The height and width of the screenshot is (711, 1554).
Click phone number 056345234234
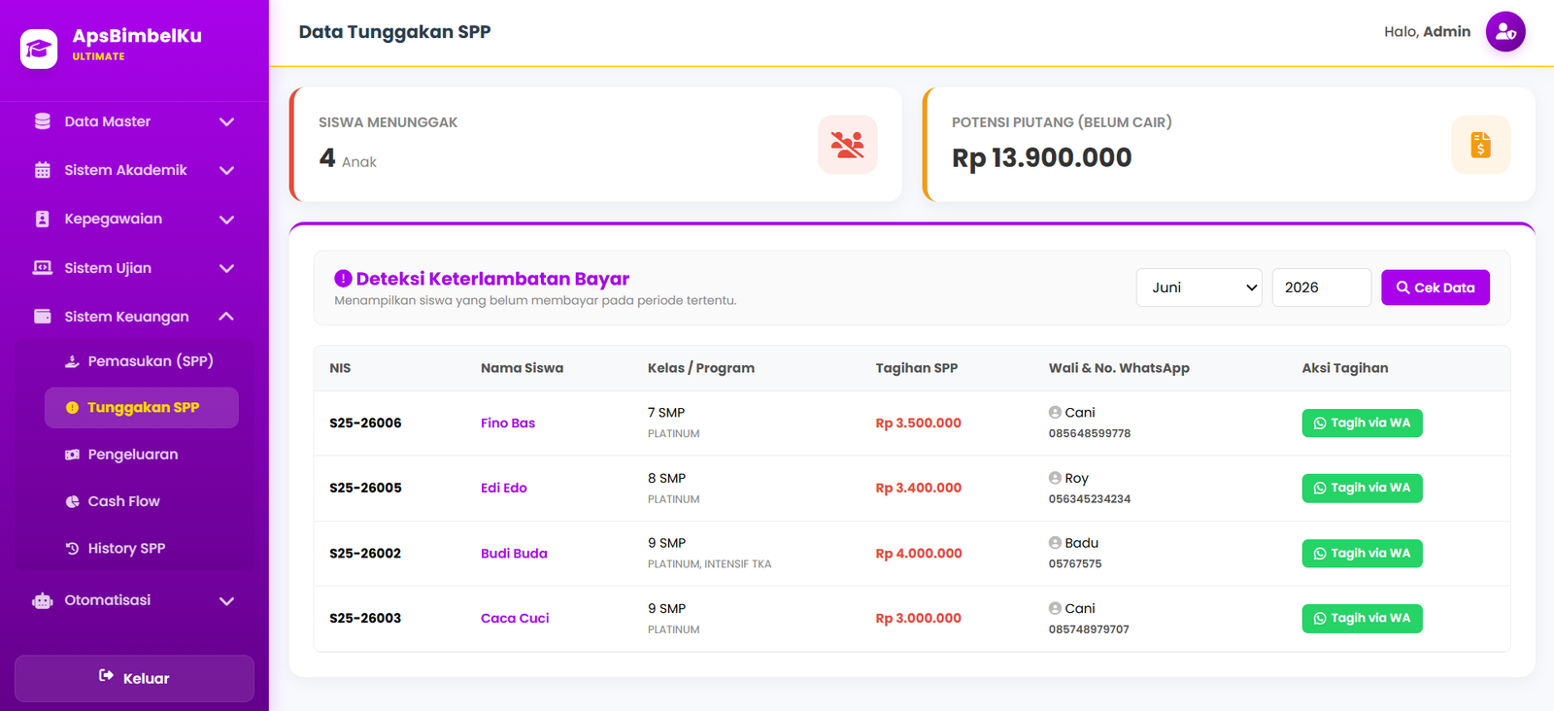coord(1090,499)
